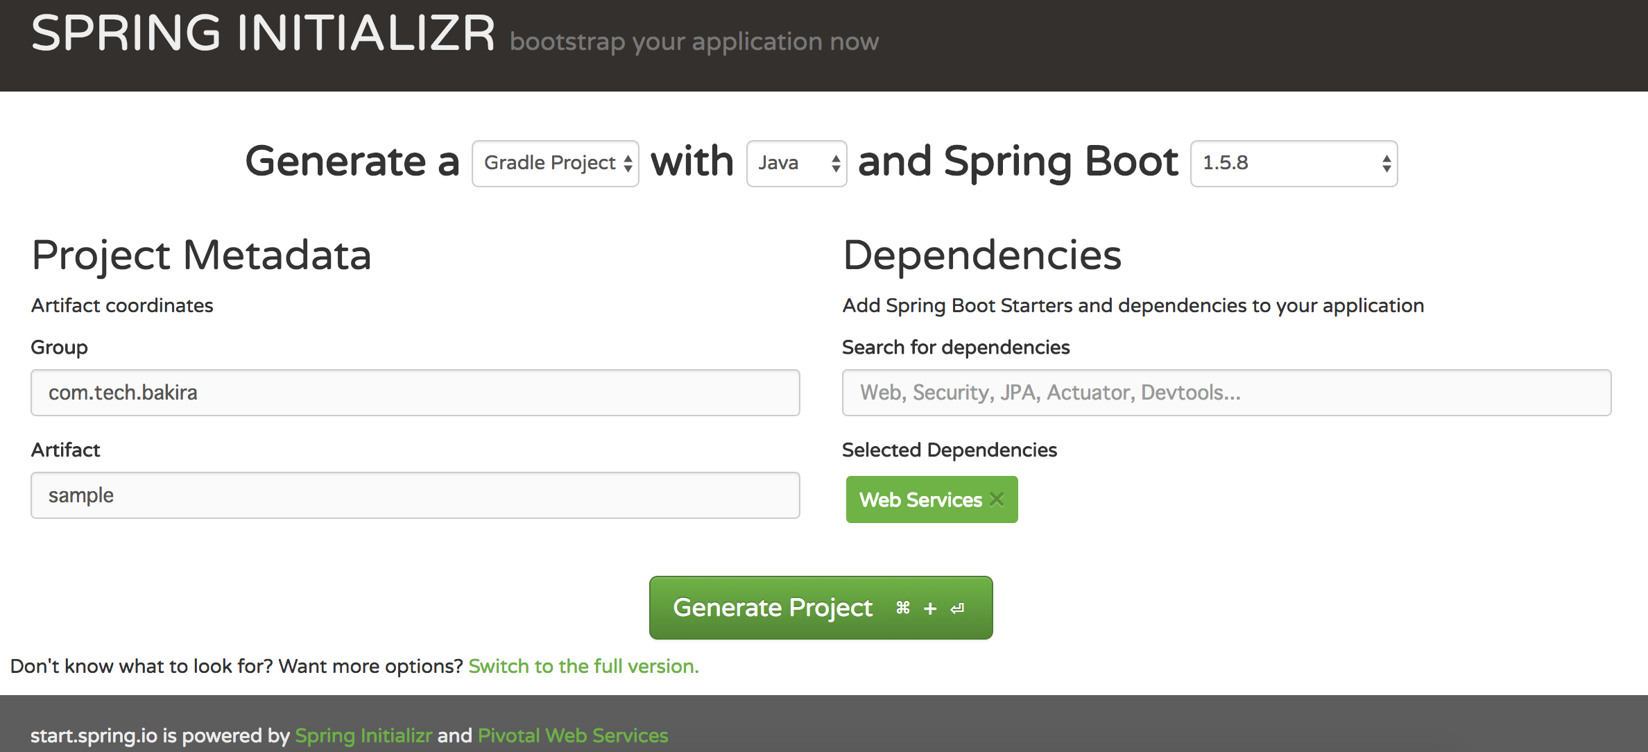Click the Group field label
This screenshot has height=752, width=1648.
point(60,347)
